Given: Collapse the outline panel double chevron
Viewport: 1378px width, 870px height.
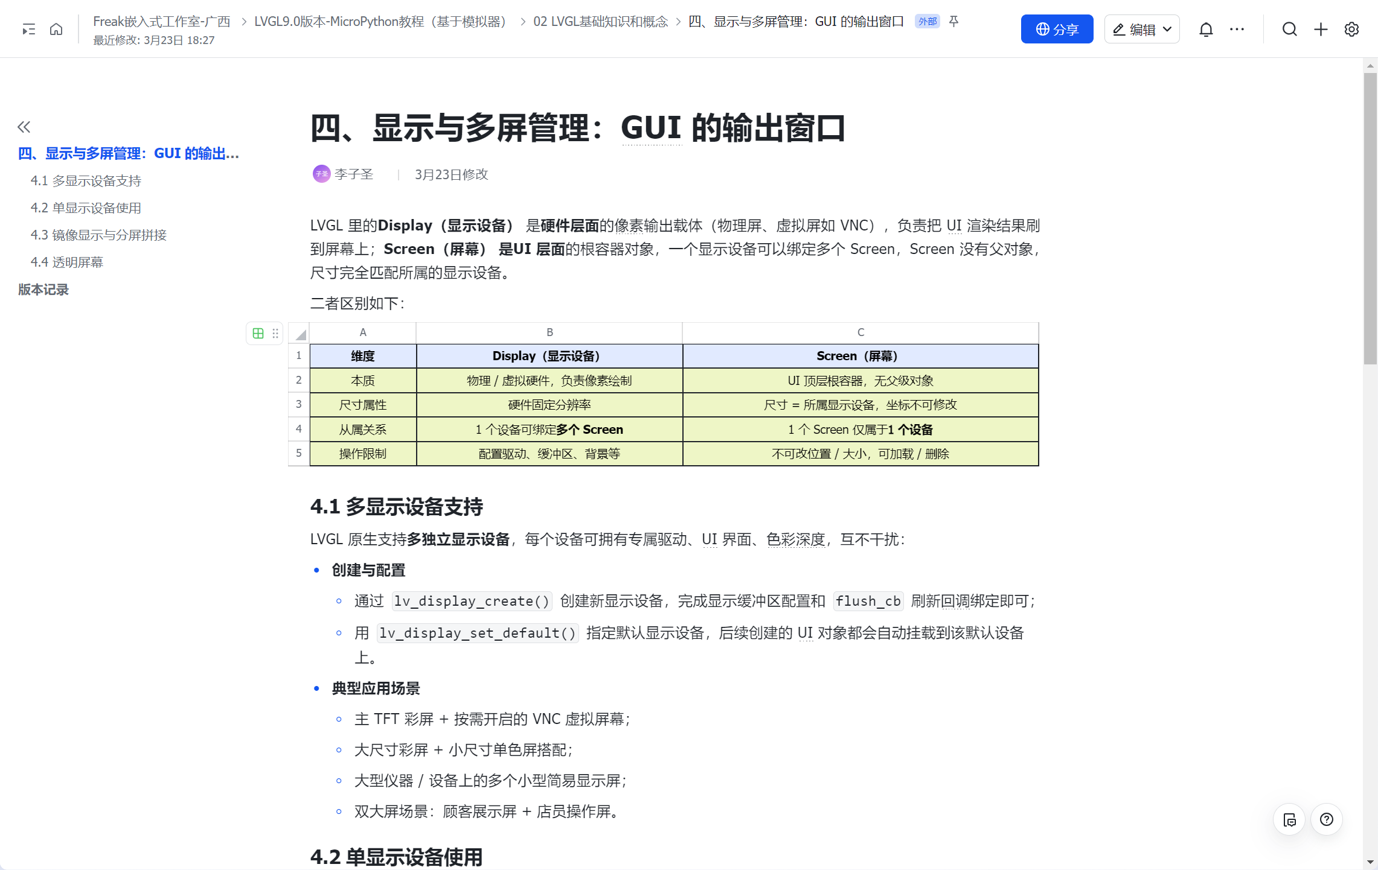Looking at the screenshot, I should coord(24,127).
